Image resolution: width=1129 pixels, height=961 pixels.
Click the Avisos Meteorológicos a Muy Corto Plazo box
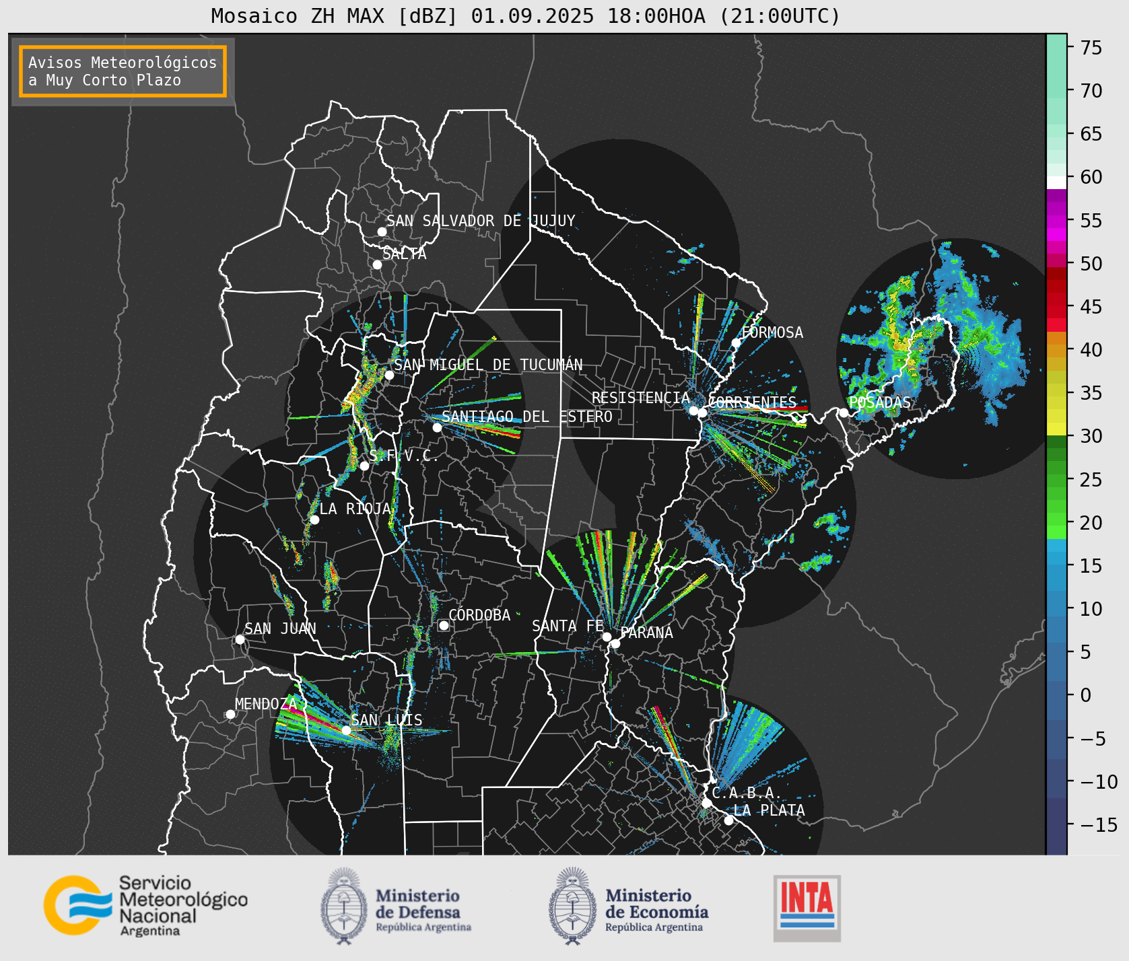123,71
